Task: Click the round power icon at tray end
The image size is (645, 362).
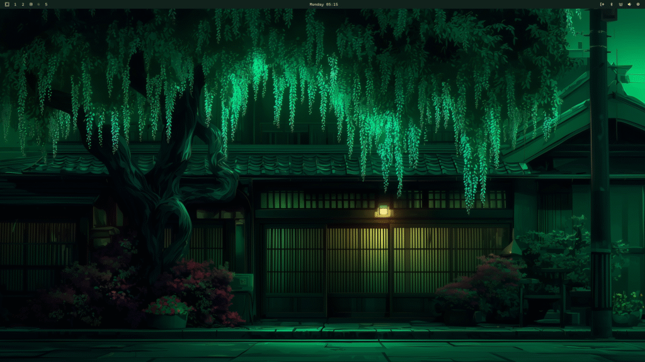Action: click(x=638, y=4)
